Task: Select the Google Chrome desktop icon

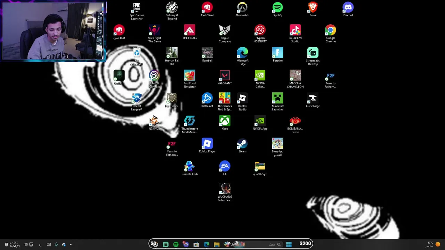Action: pyautogui.click(x=330, y=34)
